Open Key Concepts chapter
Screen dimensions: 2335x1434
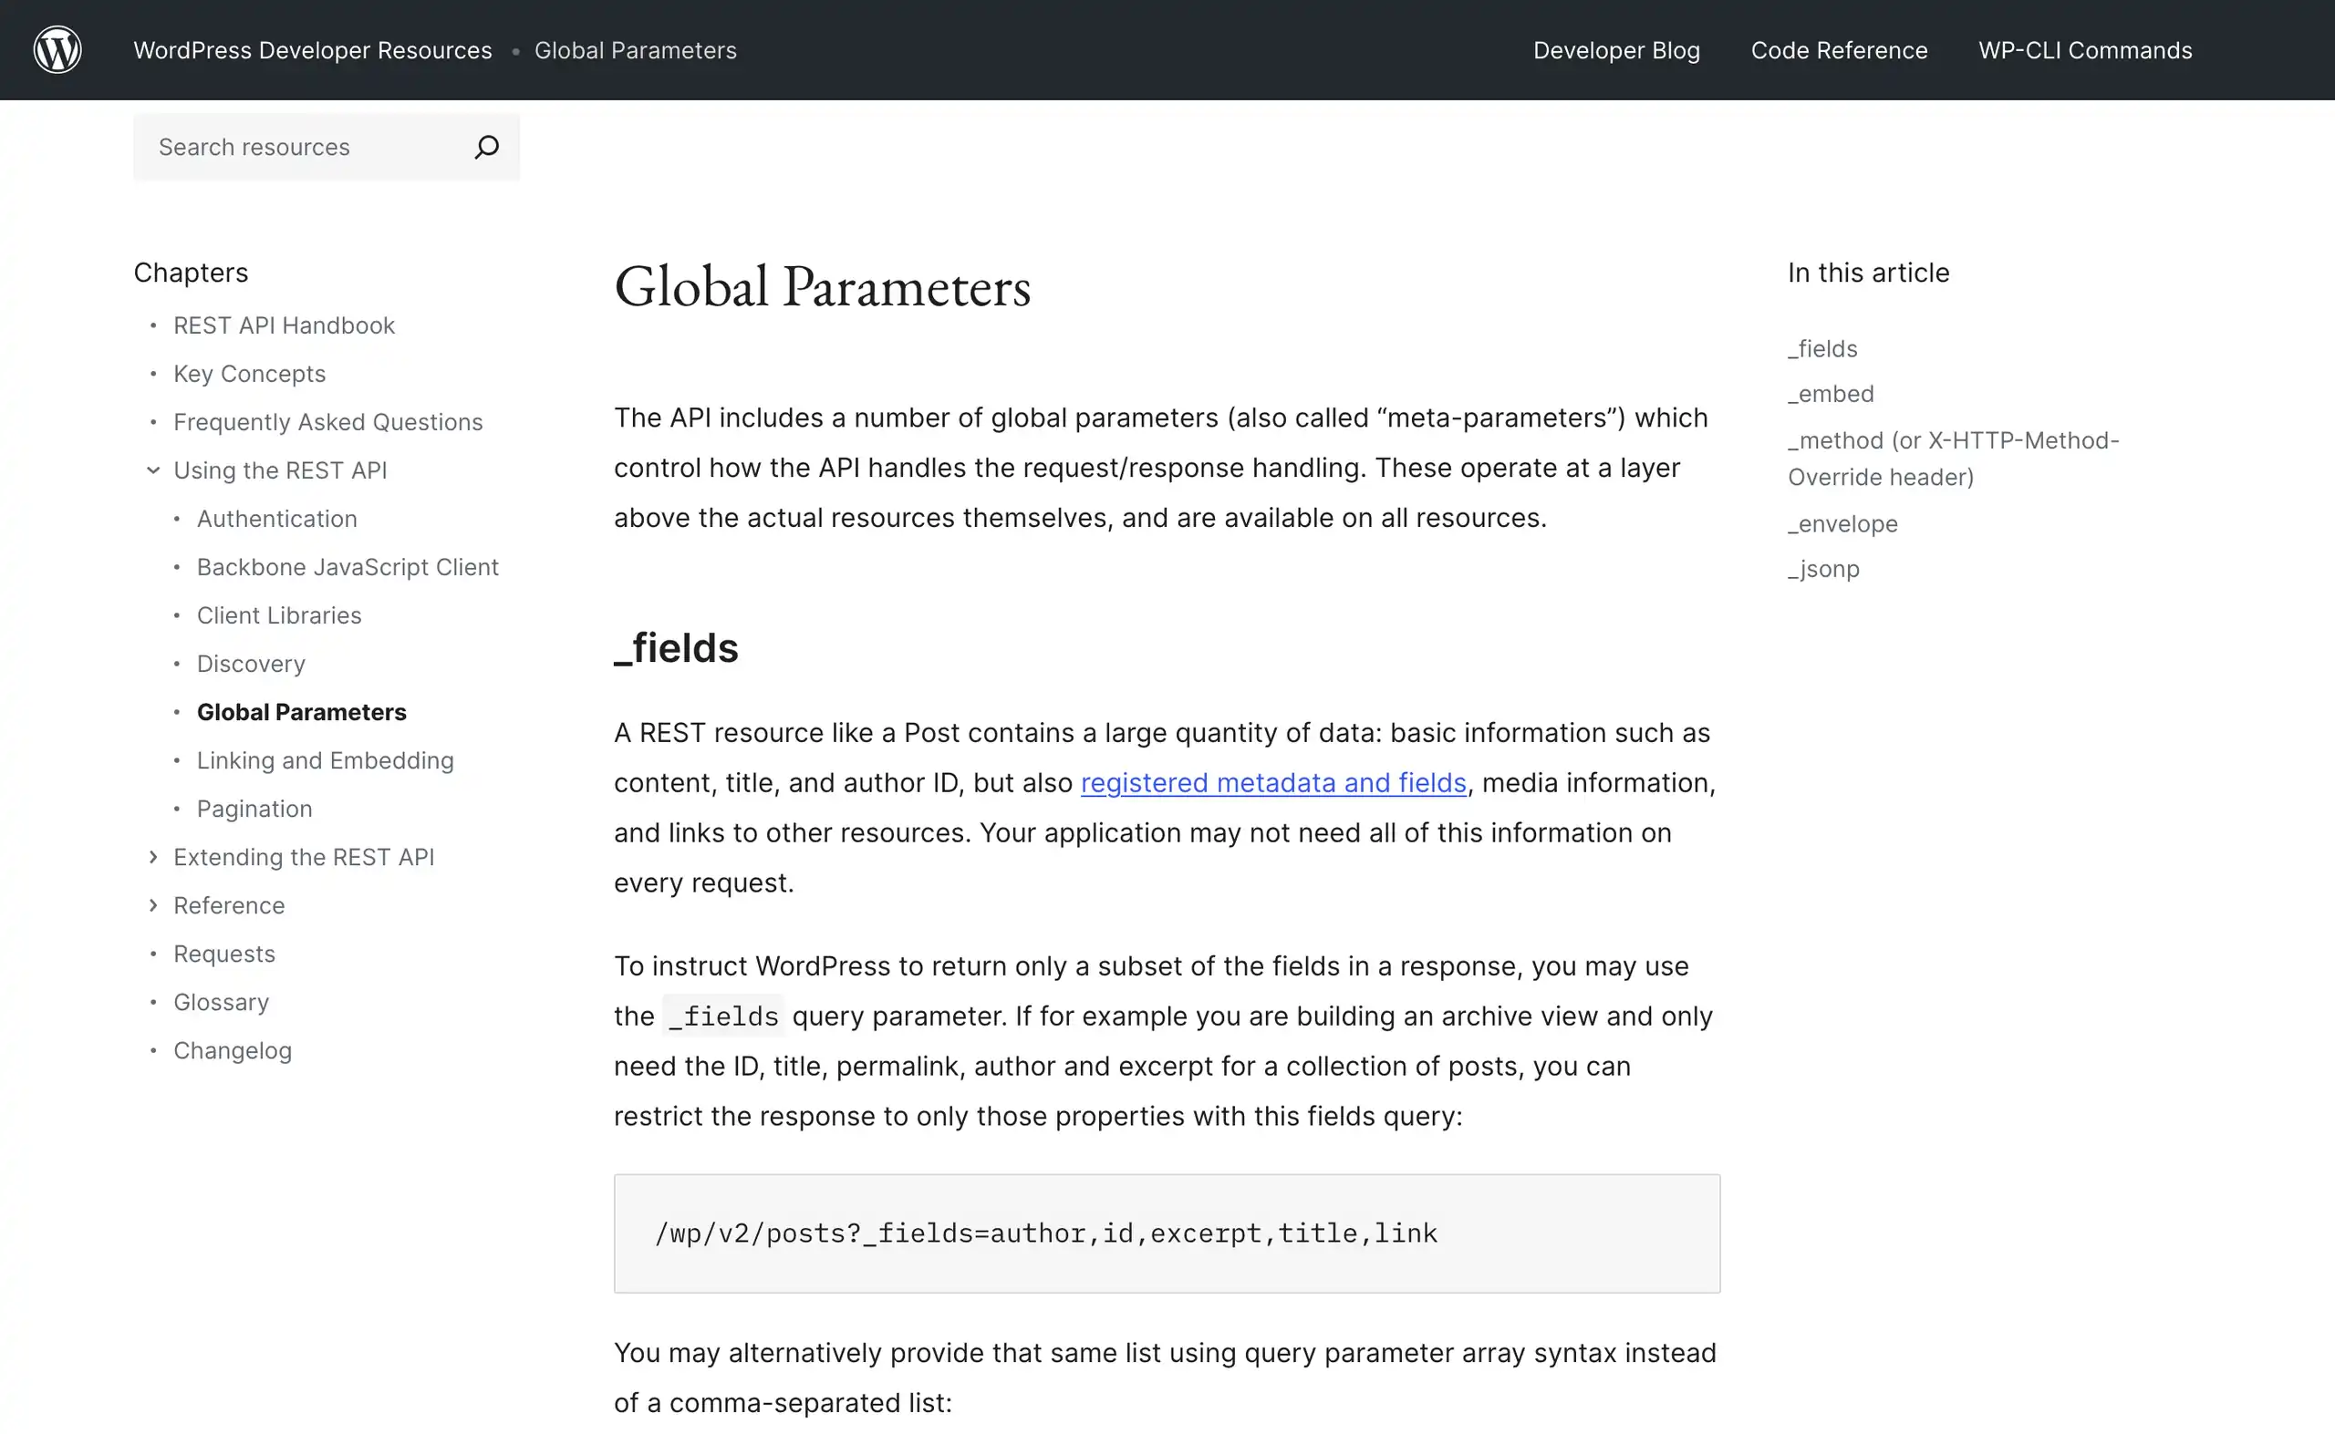[250, 374]
